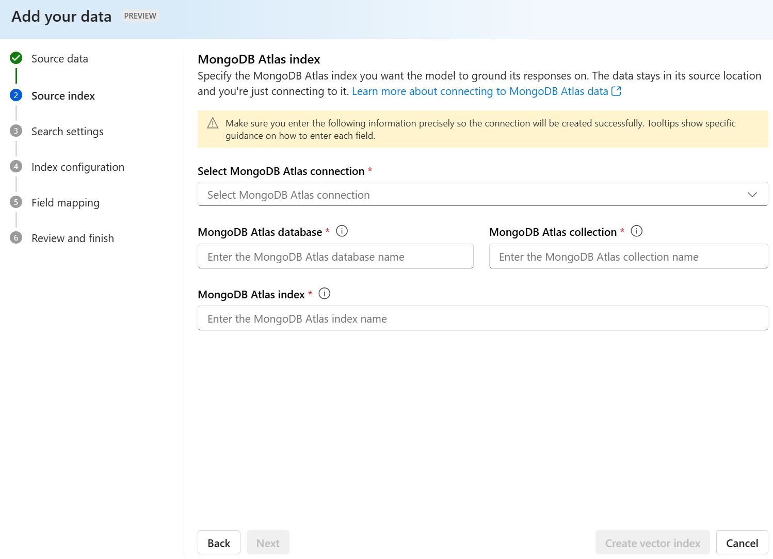Click the external link icon after MongoDB Atlas data
773x559 pixels.
616,91
